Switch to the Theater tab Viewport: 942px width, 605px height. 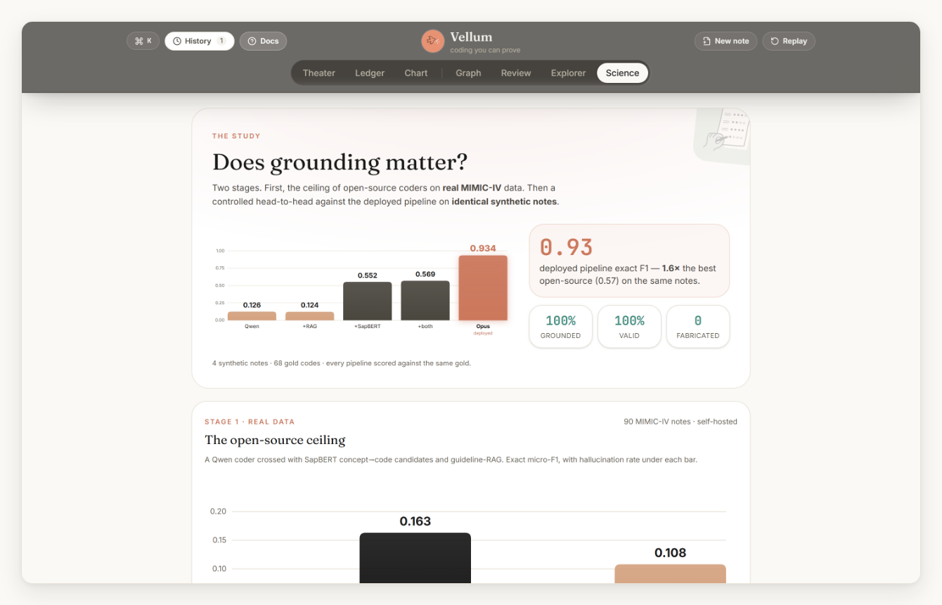click(319, 73)
